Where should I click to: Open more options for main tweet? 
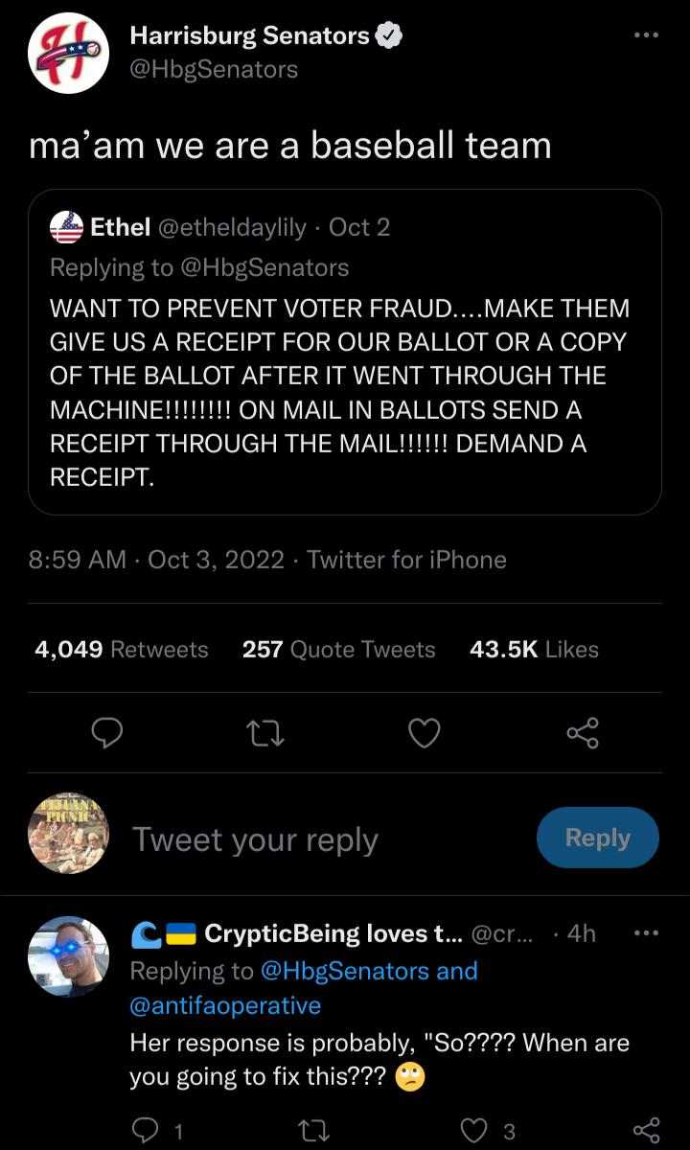click(647, 34)
